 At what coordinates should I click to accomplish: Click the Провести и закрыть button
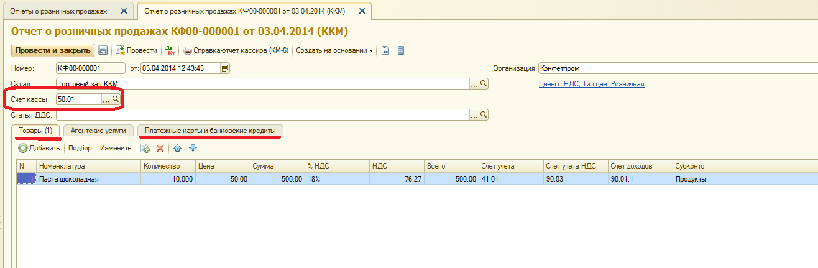pyautogui.click(x=53, y=50)
